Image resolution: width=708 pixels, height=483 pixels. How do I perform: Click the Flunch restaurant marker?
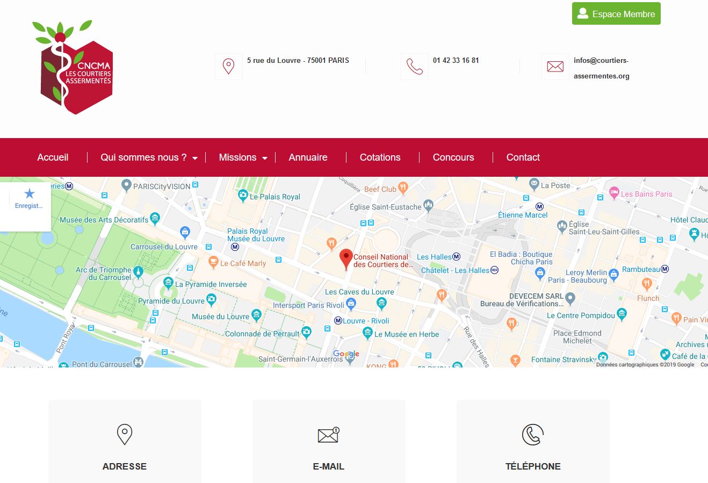pos(647,284)
